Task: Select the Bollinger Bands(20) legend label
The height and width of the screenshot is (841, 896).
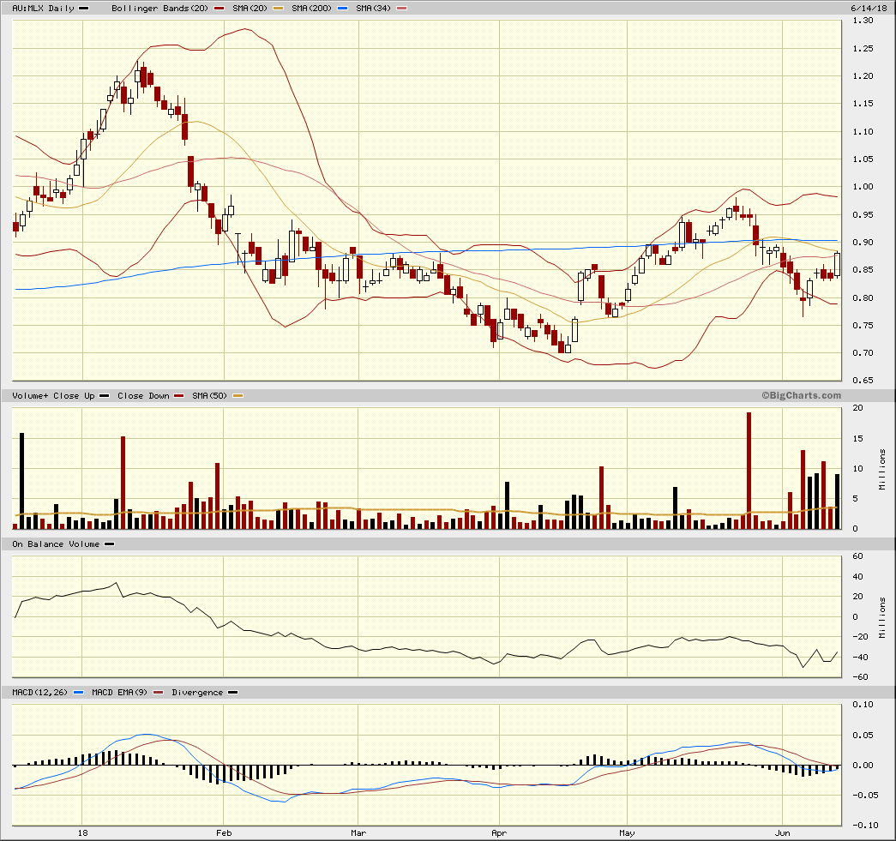Action: pyautogui.click(x=160, y=8)
